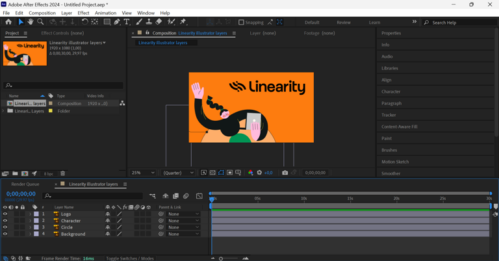
Task: Expand the Lineari.. Layers folder
Action: point(3,111)
